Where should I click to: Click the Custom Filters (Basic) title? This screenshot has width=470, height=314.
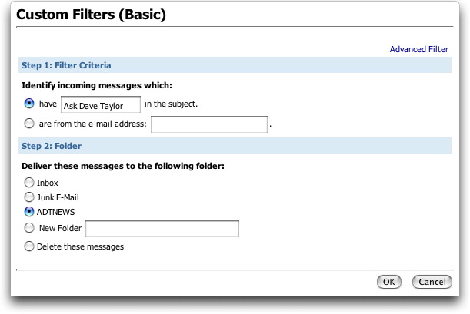[91, 15]
